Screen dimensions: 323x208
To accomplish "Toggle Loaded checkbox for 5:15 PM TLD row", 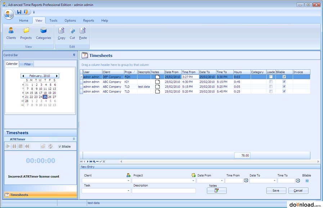I will [x=271, y=86].
